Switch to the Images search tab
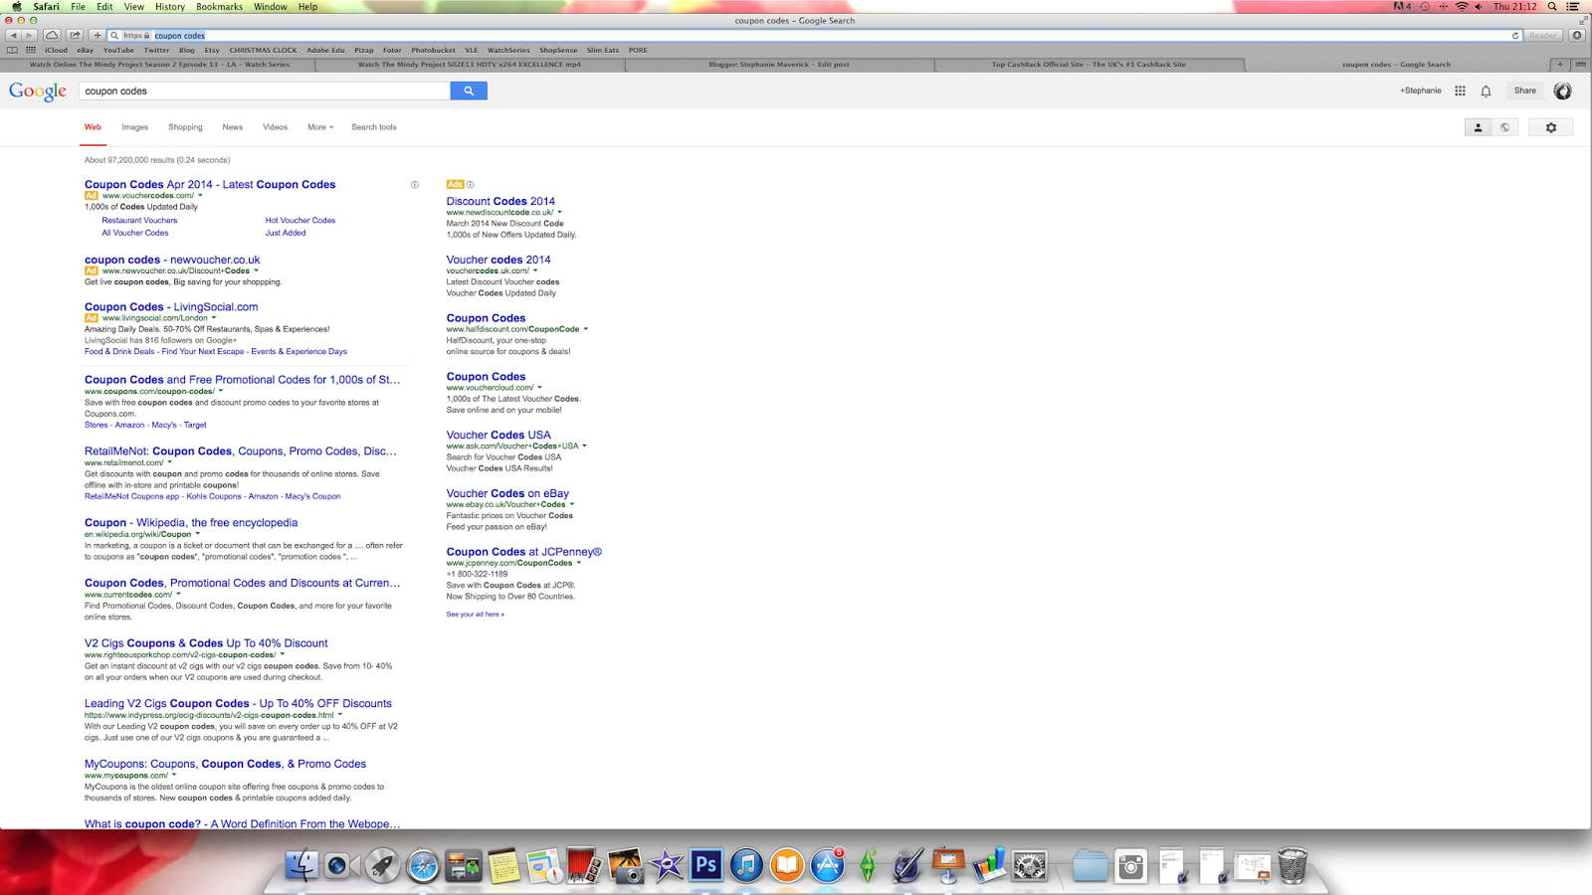This screenshot has width=1592, height=895. 135,127
